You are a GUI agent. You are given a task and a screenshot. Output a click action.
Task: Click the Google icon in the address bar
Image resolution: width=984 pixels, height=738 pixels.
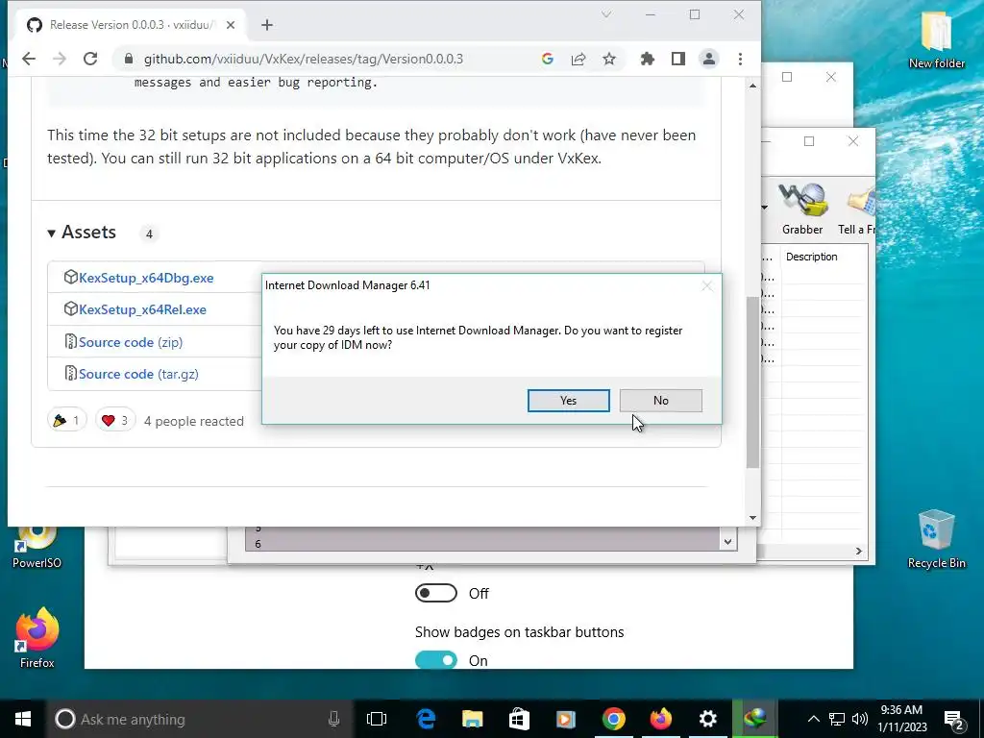547,59
